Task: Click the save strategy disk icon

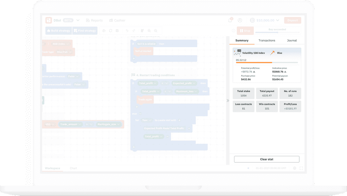Action: click(117, 31)
